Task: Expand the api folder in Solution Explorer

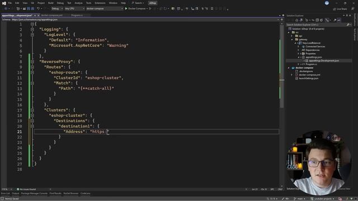Action: [292, 36]
